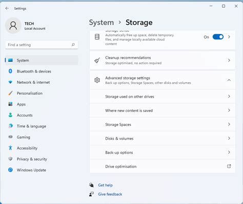The image size is (243, 204).
Task: Click the search magnifier icon
Action: click(73, 45)
